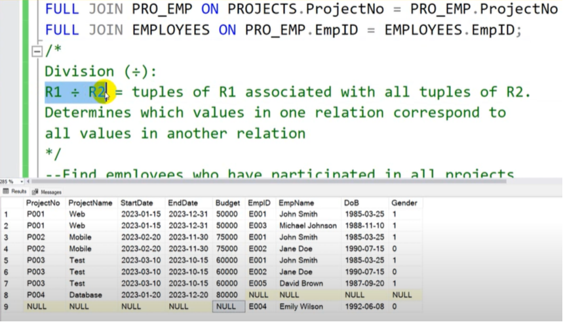Viewport: 563px width, 322px height.
Task: Open the 285 % zoom dropdown
Action: tap(21, 181)
